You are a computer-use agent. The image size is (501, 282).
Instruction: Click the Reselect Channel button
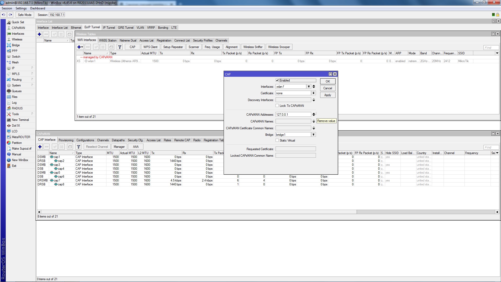click(x=97, y=147)
